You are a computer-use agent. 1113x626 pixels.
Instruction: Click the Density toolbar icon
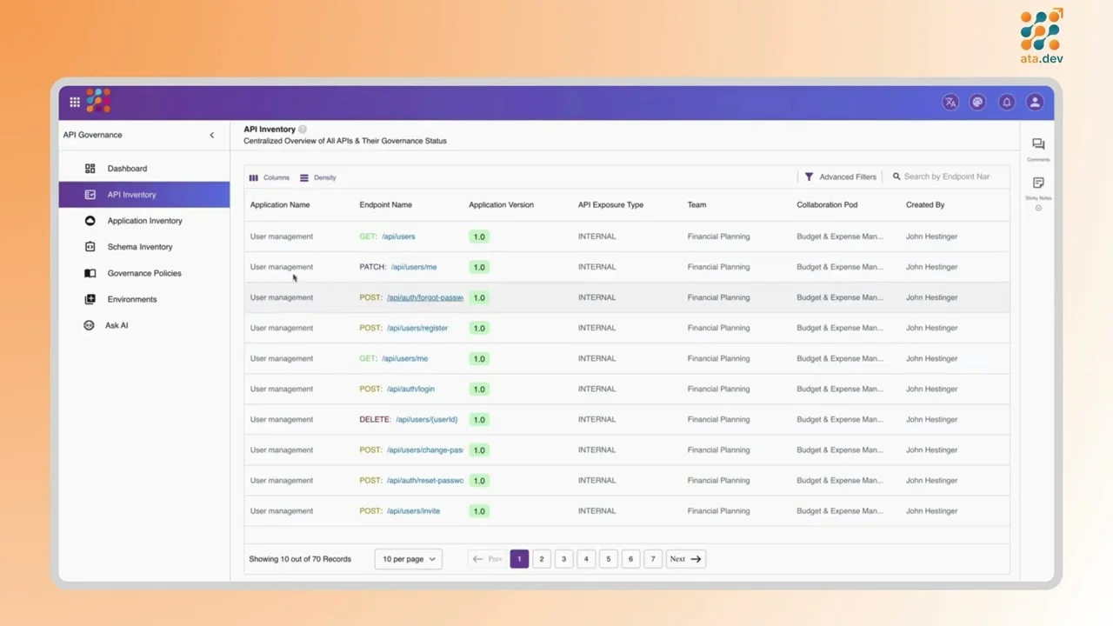pos(303,177)
